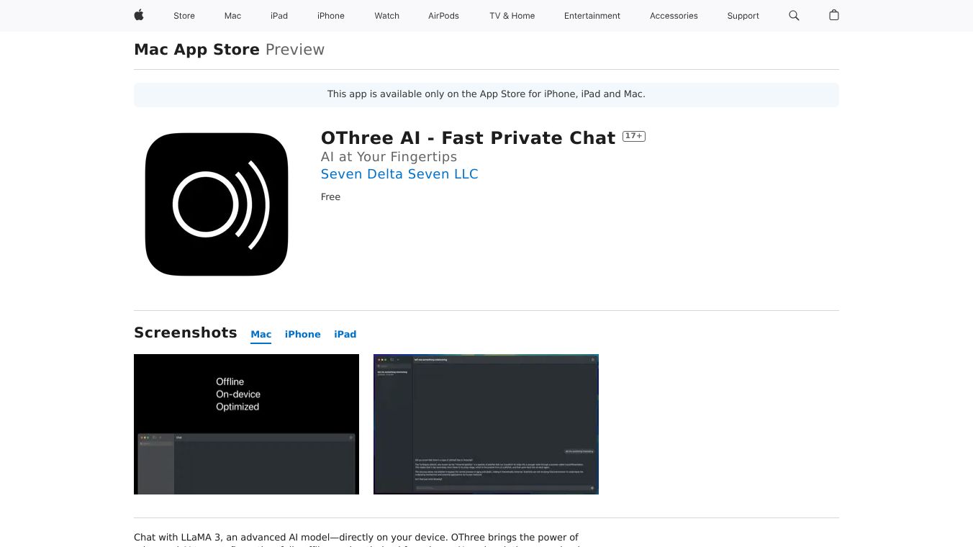Click the 17+ age rating badge
The width and height of the screenshot is (973, 547).
tap(634, 136)
